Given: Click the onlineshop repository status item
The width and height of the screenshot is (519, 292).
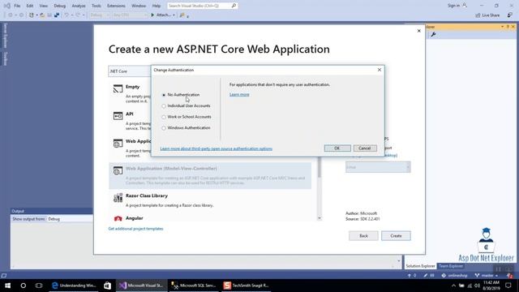Looking at the screenshot, I should (x=455, y=276).
